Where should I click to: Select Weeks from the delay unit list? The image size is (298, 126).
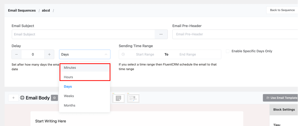pos(85,96)
